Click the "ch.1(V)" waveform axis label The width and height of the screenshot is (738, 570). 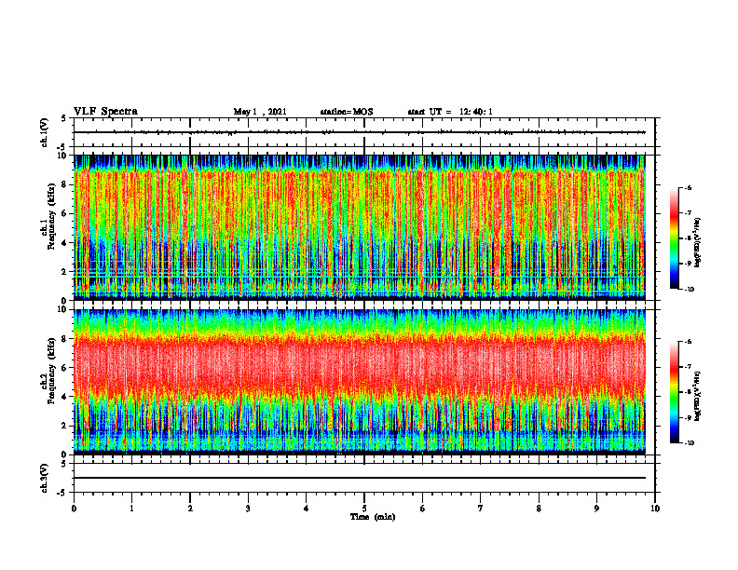[45, 132]
